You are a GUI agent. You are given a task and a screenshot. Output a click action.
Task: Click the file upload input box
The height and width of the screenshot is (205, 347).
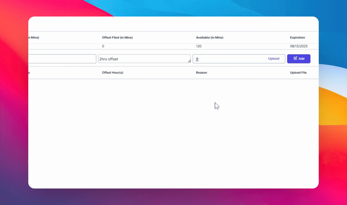point(239,59)
